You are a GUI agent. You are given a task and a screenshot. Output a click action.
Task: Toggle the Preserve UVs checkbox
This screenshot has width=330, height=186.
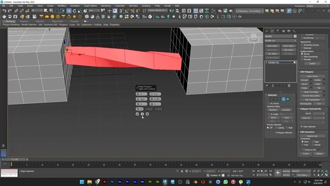[303, 150]
